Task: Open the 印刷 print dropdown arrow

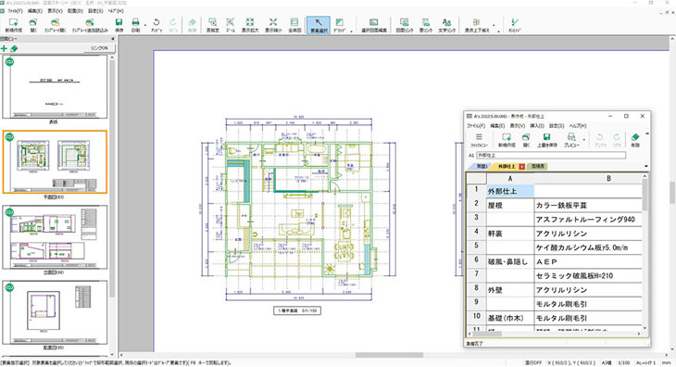Action: (x=144, y=25)
